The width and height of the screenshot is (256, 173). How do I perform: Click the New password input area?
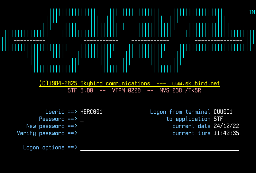click(96, 126)
